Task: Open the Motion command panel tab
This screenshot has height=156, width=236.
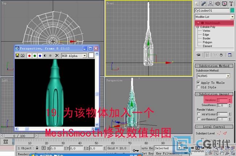Action: point(217,4)
